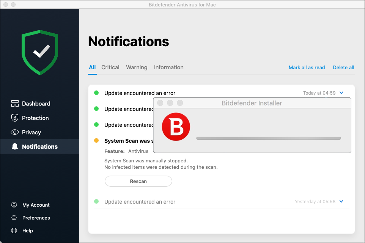365x243 pixels.
Task: Expand the Yesterday at 05:58 notification chevron
Action: click(x=341, y=201)
